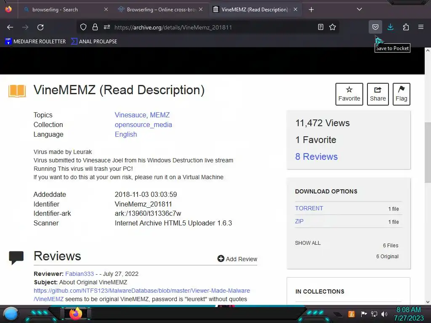Screen dimensions: 431x323
Task: Click the scrollbar down arrow
Action: pos(428,302)
